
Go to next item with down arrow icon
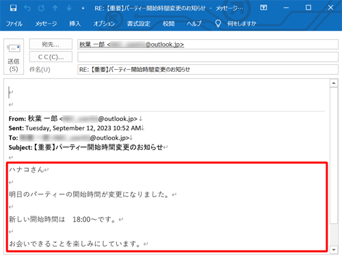pos(69,8)
